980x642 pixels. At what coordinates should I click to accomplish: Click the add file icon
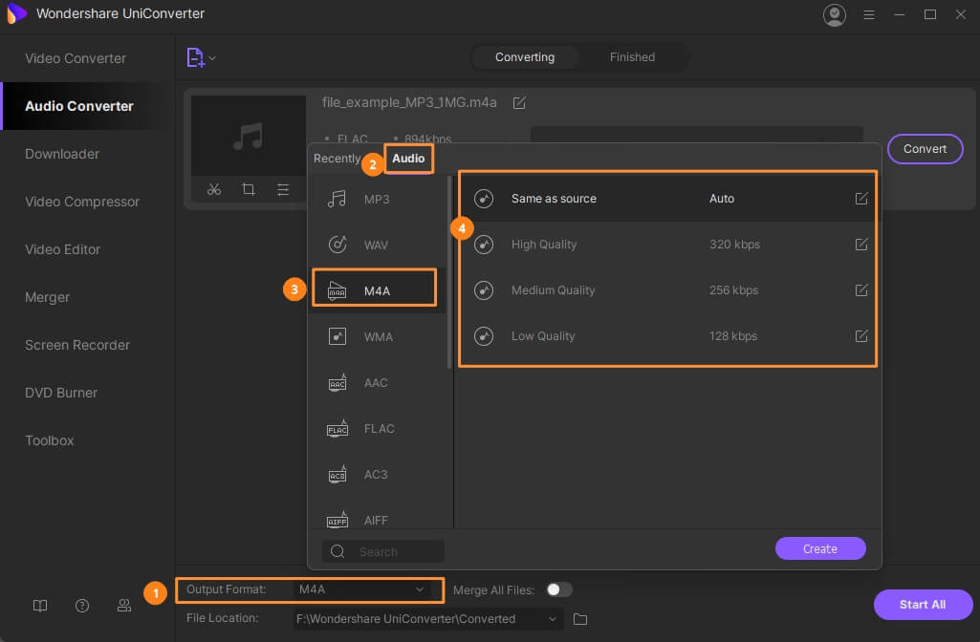pyautogui.click(x=195, y=57)
